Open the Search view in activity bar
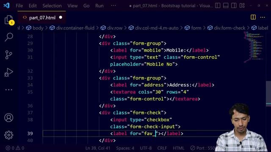 [8, 37]
